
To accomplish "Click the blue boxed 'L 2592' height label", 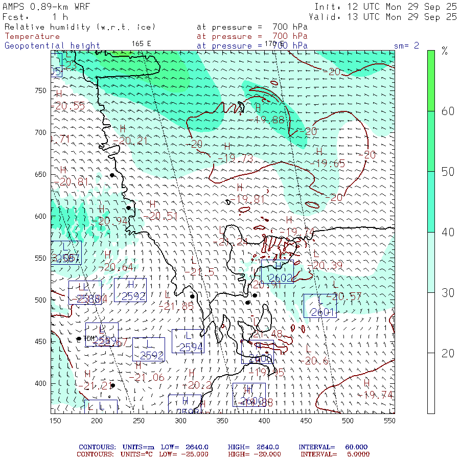I will pos(149,350).
